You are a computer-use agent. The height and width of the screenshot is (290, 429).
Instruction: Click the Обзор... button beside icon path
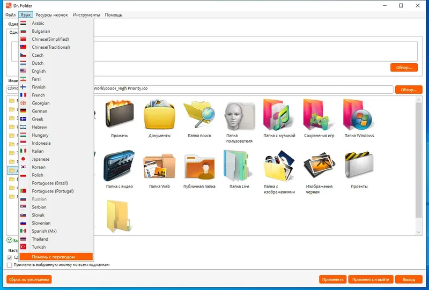(x=409, y=90)
